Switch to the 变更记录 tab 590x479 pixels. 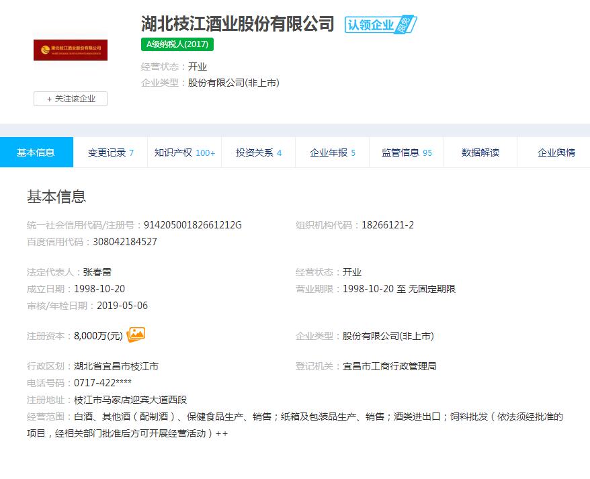click(x=110, y=153)
